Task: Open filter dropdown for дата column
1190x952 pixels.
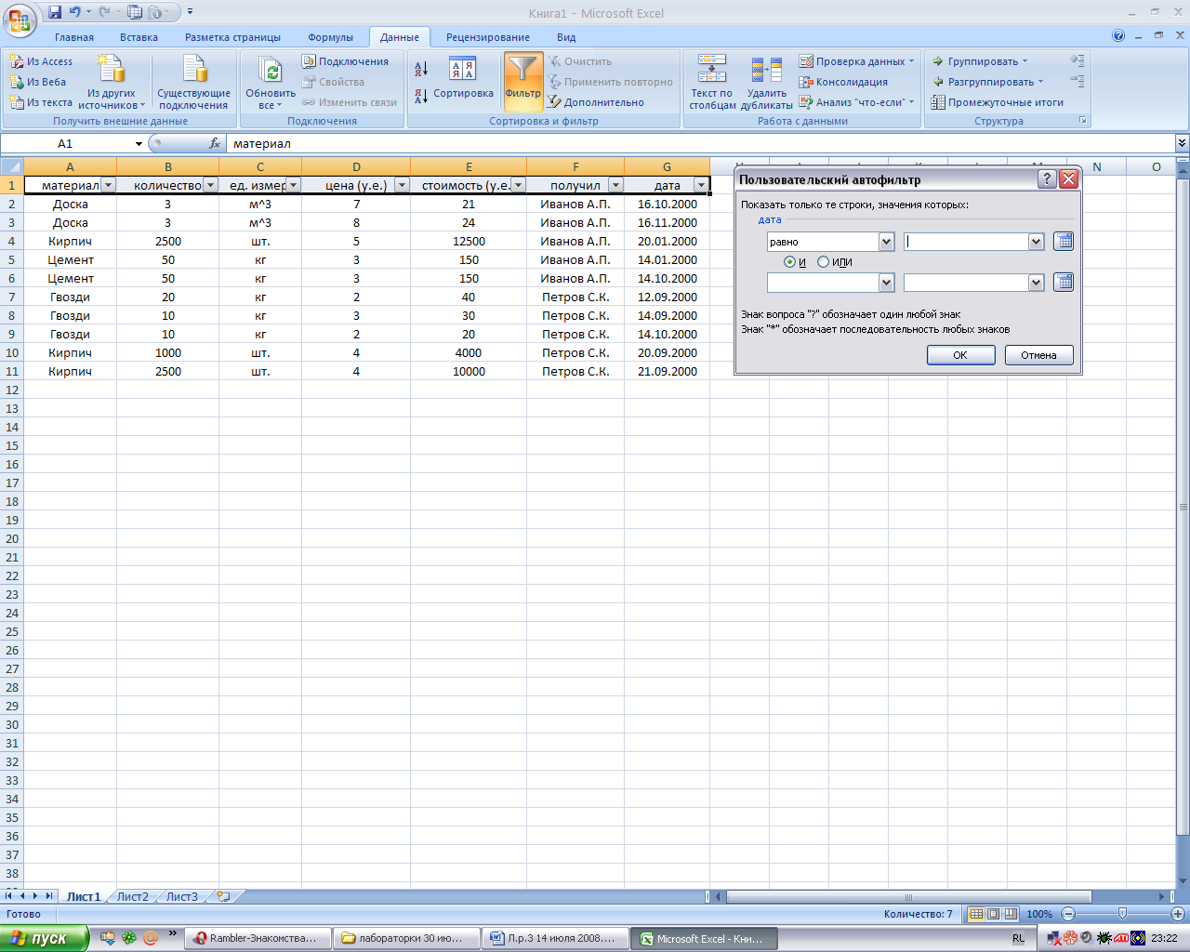Action: [701, 185]
